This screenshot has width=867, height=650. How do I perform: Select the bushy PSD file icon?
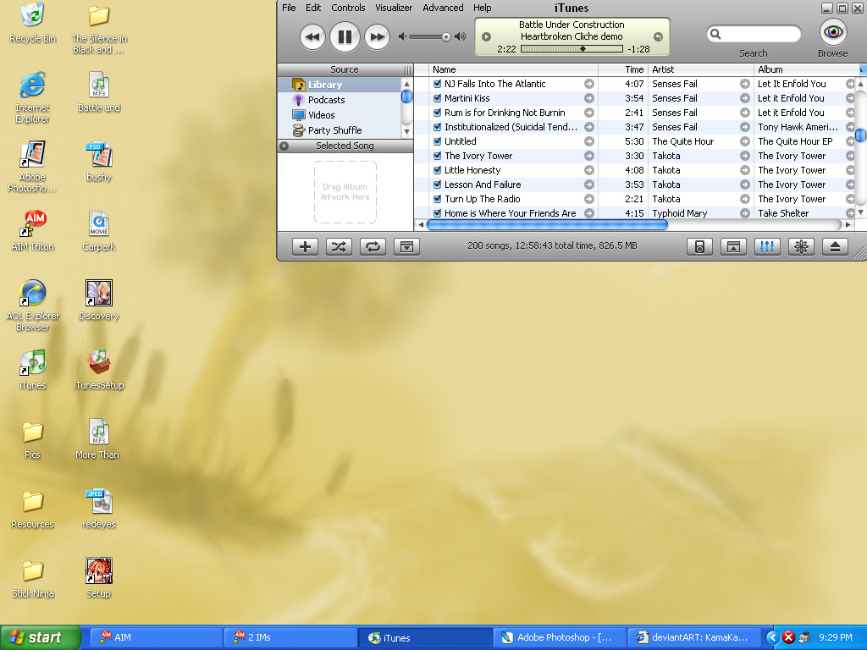99,161
